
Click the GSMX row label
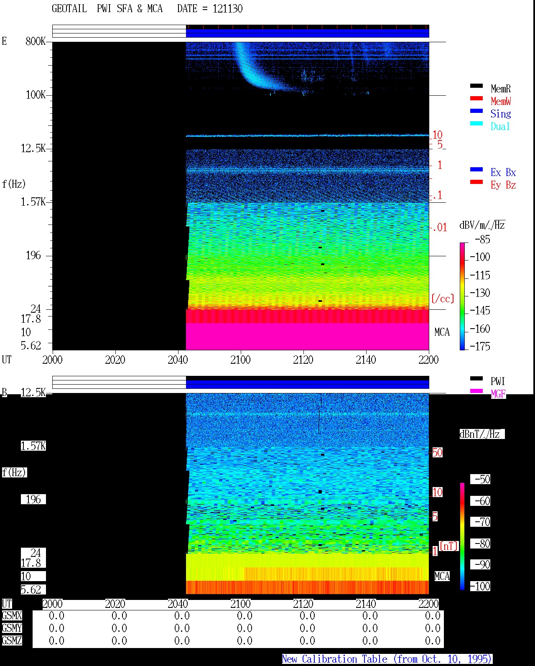(x=12, y=615)
